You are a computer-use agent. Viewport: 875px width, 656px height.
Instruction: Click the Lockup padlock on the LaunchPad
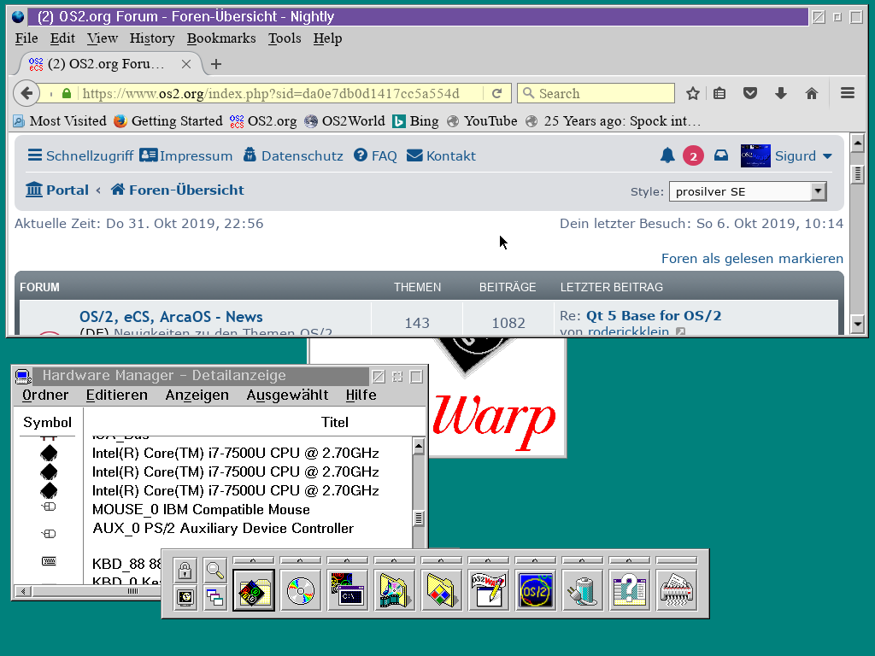point(185,570)
